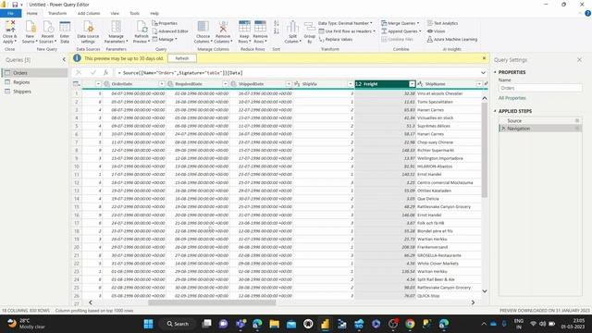The height and width of the screenshot is (333, 592).
Task: Open the Advanced Editor
Action: pos(170,31)
